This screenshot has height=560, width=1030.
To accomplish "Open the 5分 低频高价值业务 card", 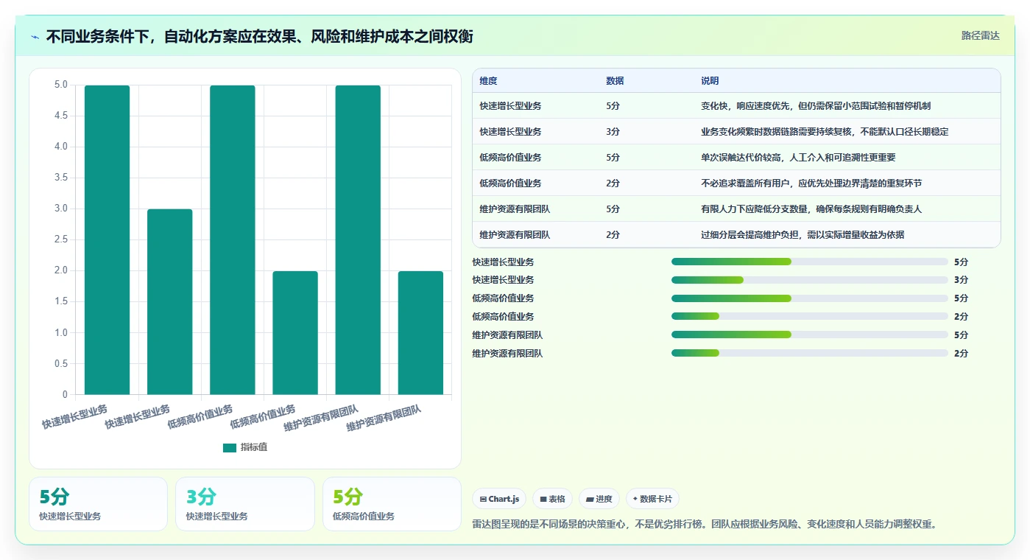I will tap(392, 504).
